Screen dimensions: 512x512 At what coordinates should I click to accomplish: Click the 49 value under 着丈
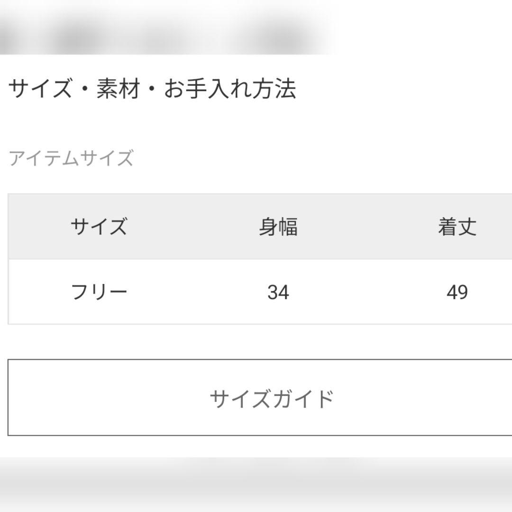(x=457, y=292)
